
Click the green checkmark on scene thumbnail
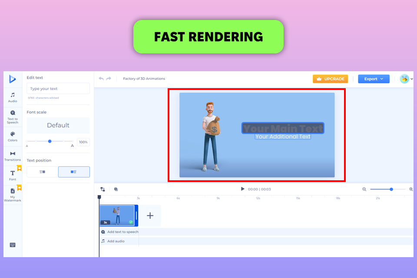[131, 222]
